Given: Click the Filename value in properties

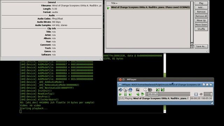Looking at the screenshot, I should 77,6.
